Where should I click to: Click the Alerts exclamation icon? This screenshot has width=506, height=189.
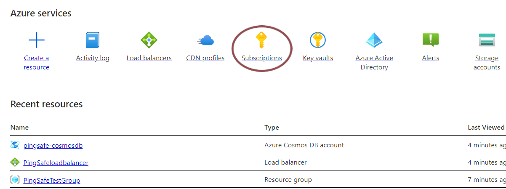pos(430,40)
